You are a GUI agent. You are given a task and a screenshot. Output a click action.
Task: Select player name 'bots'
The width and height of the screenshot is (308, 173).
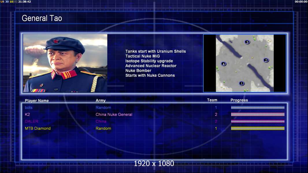pos(29,108)
